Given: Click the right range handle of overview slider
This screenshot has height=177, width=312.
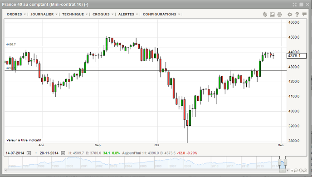Looking at the screenshot, I should click(x=285, y=162).
